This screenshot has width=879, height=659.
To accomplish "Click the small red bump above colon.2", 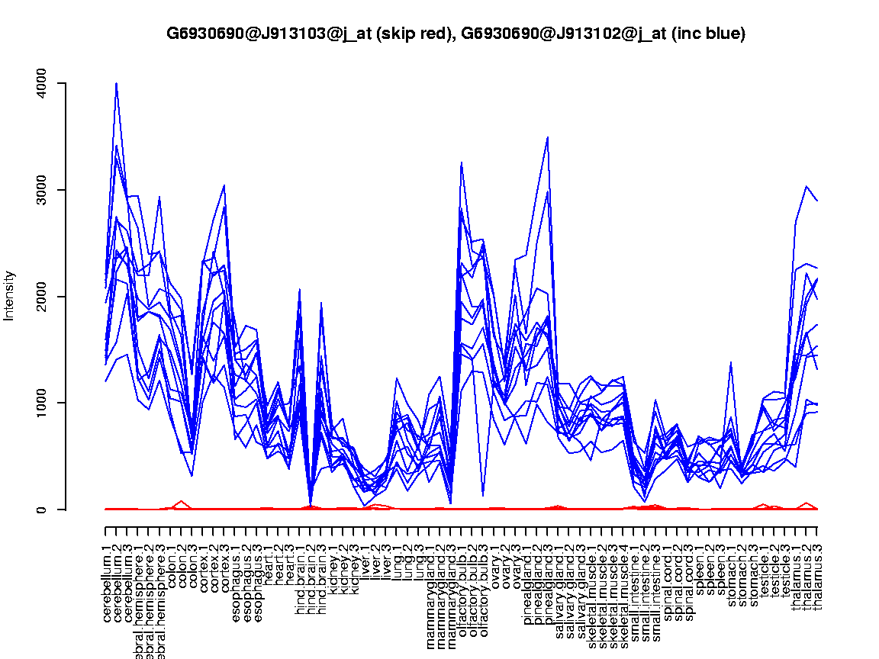I will pyautogui.click(x=181, y=502).
